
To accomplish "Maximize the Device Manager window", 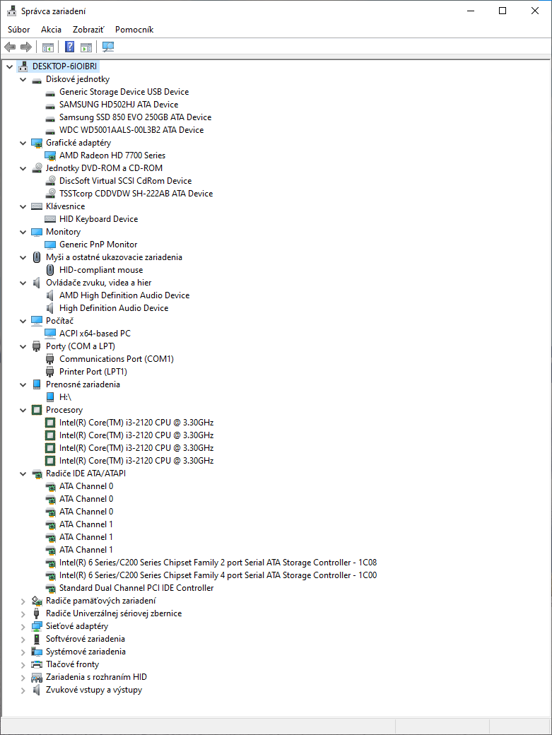I will 503,11.
